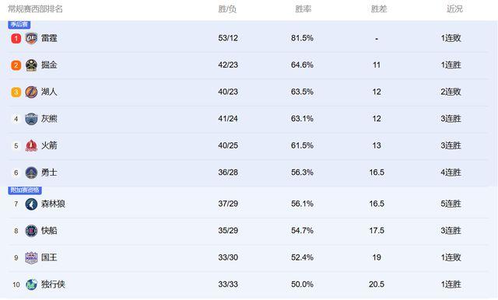Select the orange rank 2 badge
The image size is (498, 300).
coord(16,65)
